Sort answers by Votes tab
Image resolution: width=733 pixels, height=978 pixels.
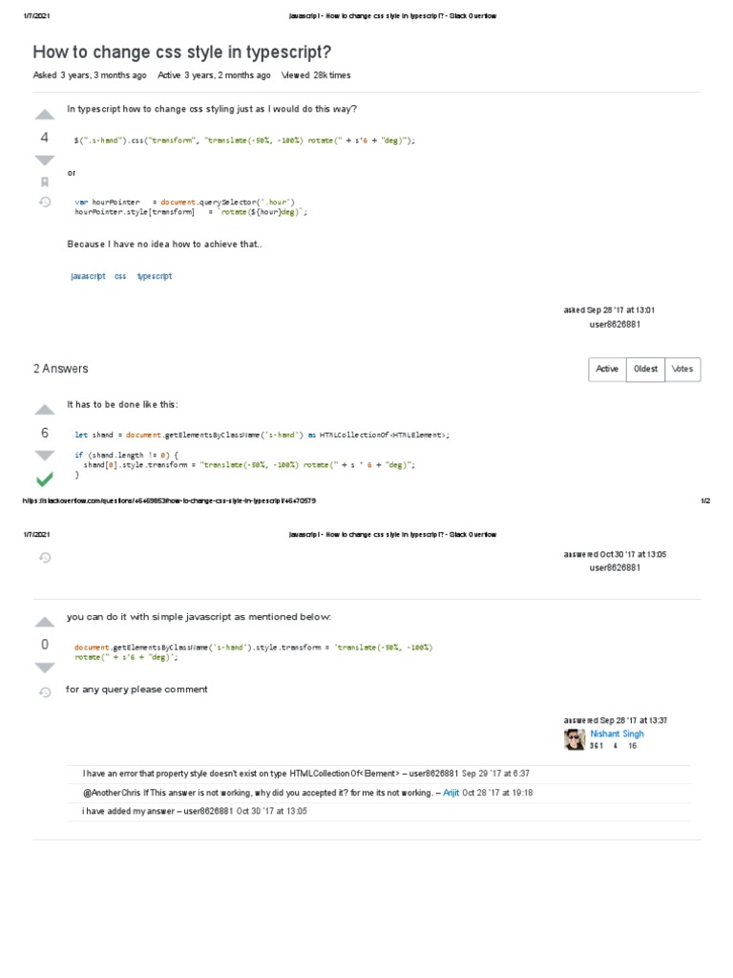[x=682, y=369]
